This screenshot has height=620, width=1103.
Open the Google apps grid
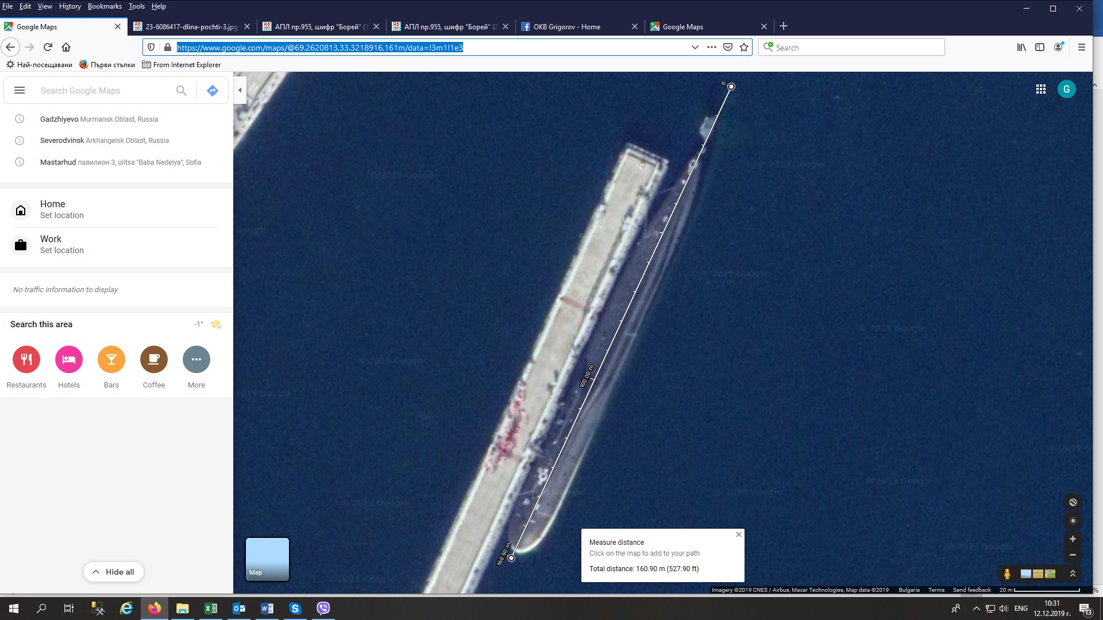pyautogui.click(x=1040, y=90)
